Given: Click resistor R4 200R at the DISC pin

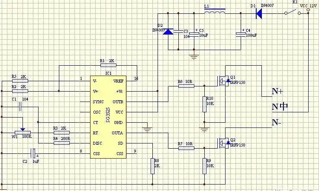Looking at the screenshot, I should pos(61,143).
